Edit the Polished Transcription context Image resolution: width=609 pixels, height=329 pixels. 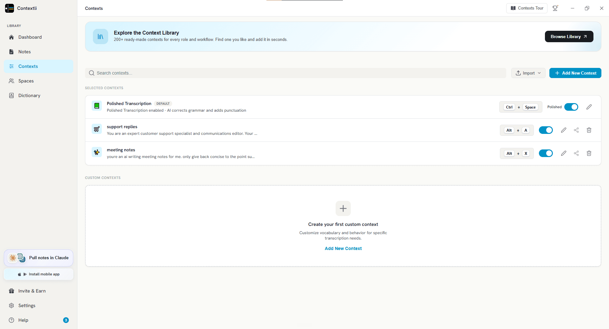click(589, 107)
